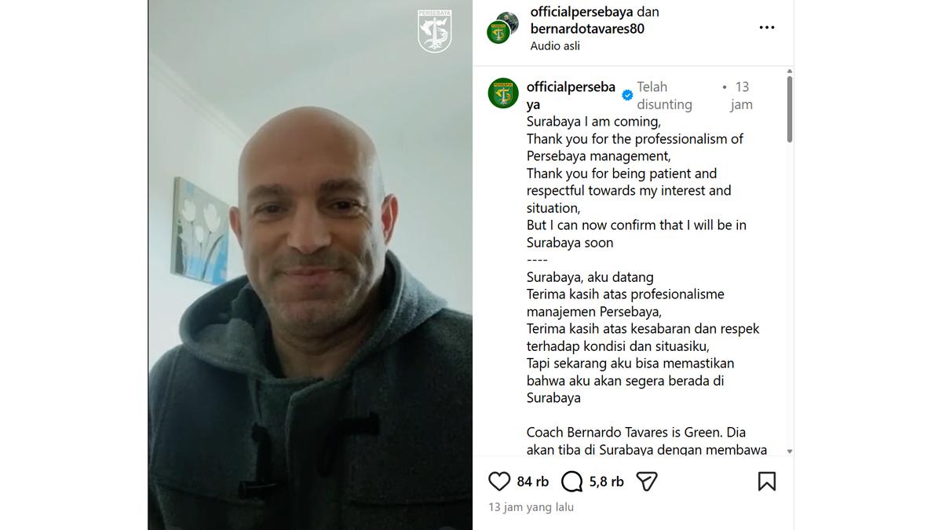Click officialpersebaya username in caption
This screenshot has height=530, width=942.
(x=571, y=95)
